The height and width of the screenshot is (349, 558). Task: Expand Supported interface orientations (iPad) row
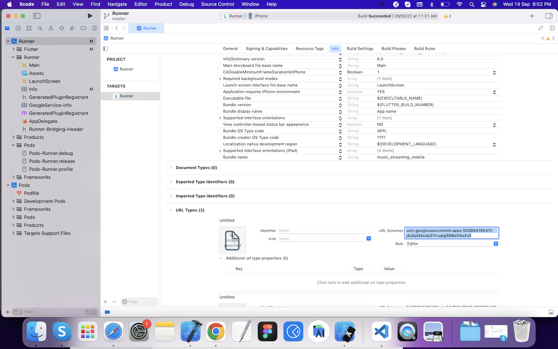(220, 151)
